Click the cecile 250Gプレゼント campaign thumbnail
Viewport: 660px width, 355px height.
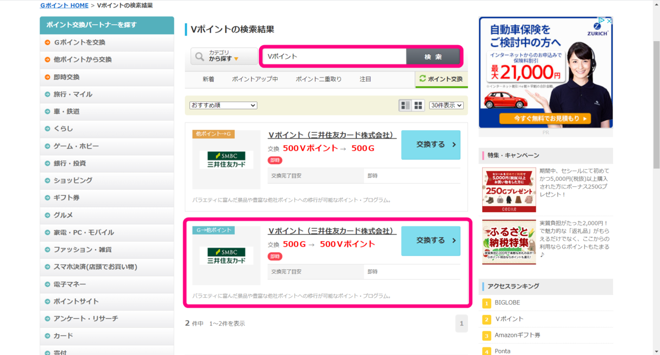509,190
